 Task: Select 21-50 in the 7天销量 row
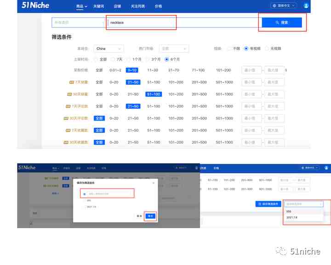click(133, 82)
